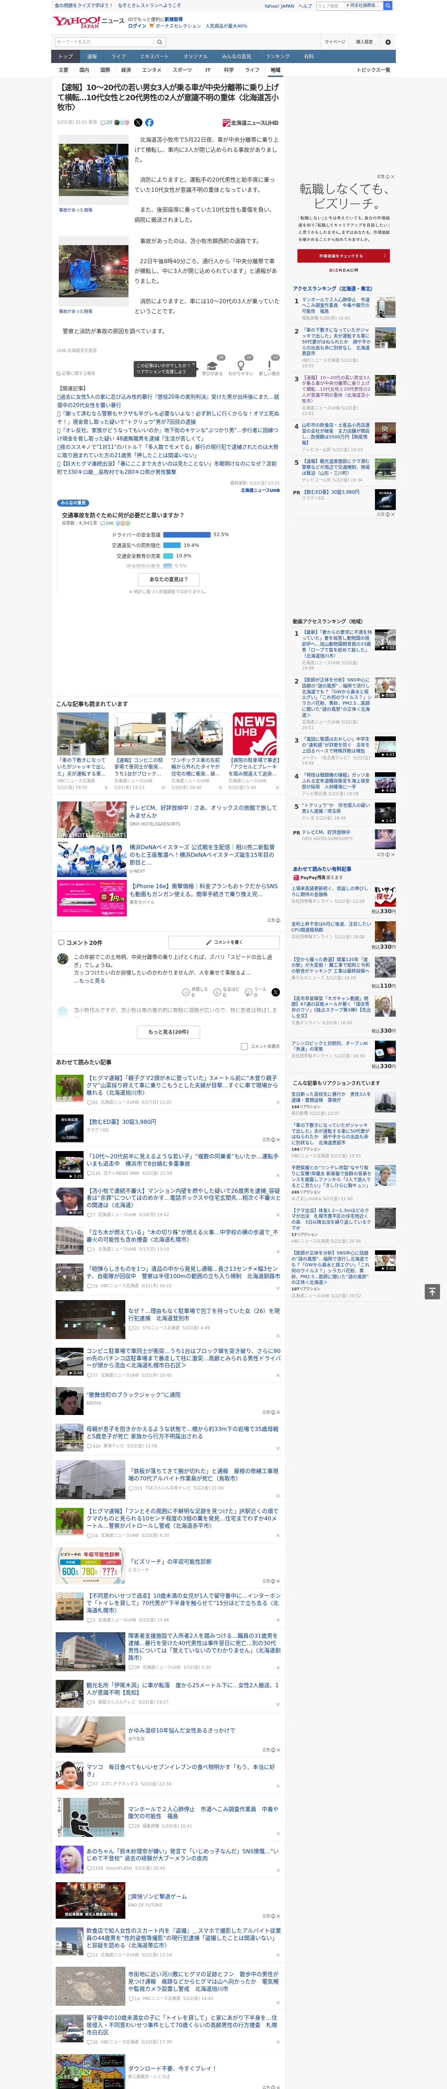
Task: Switch to the ライブ tab
Action: [118, 57]
